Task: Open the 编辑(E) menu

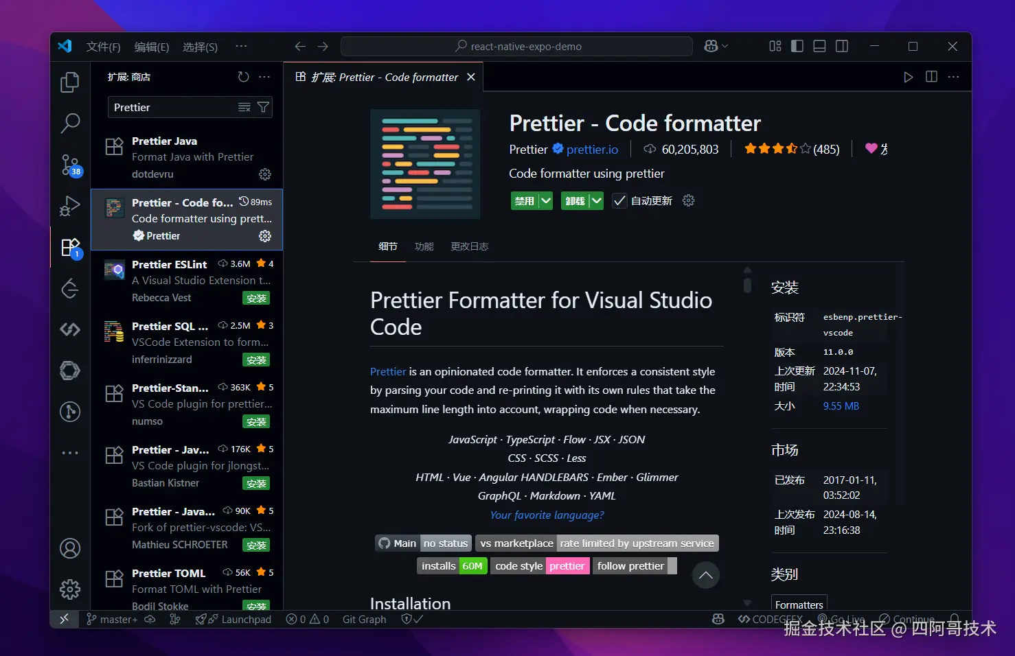Action: click(x=152, y=47)
